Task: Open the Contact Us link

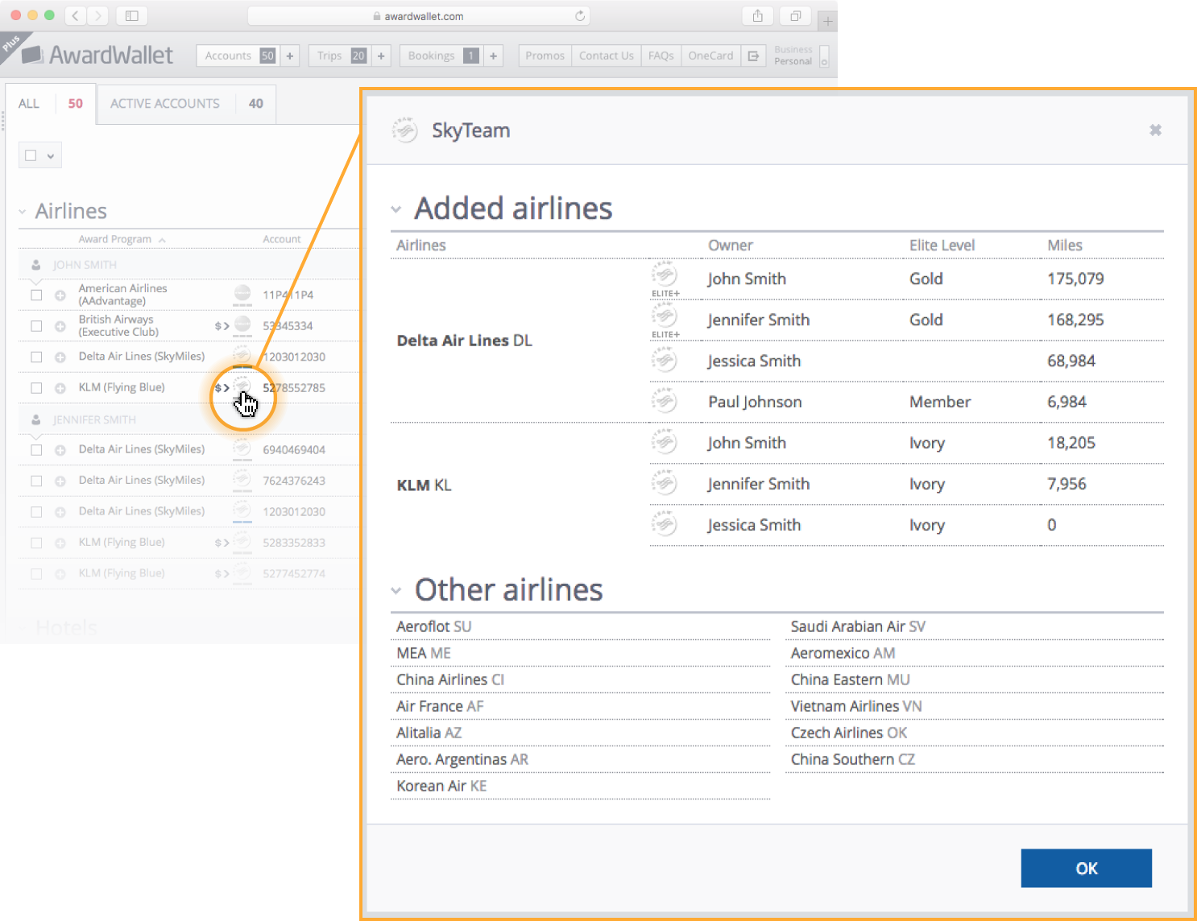Action: point(606,56)
